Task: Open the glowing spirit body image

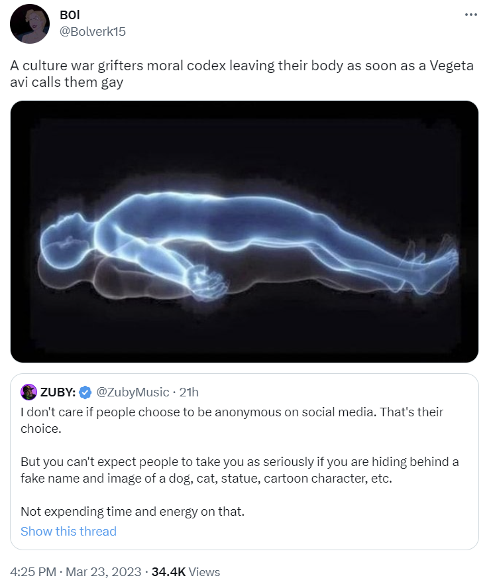Action: 244,231
